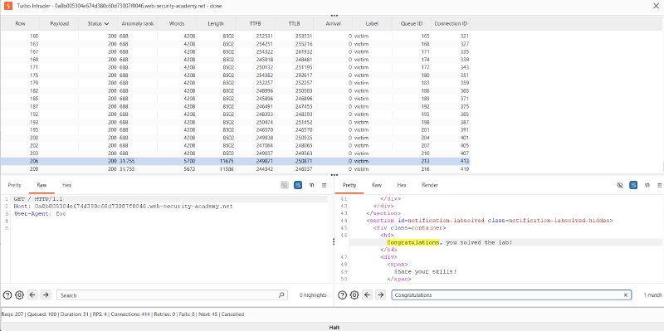
Task: Open response search settings gear
Action: click(354, 295)
